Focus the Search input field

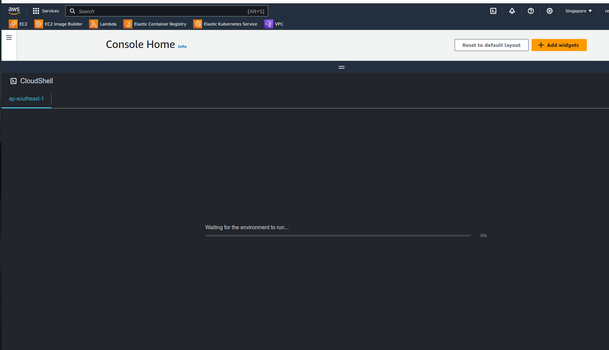(167, 11)
